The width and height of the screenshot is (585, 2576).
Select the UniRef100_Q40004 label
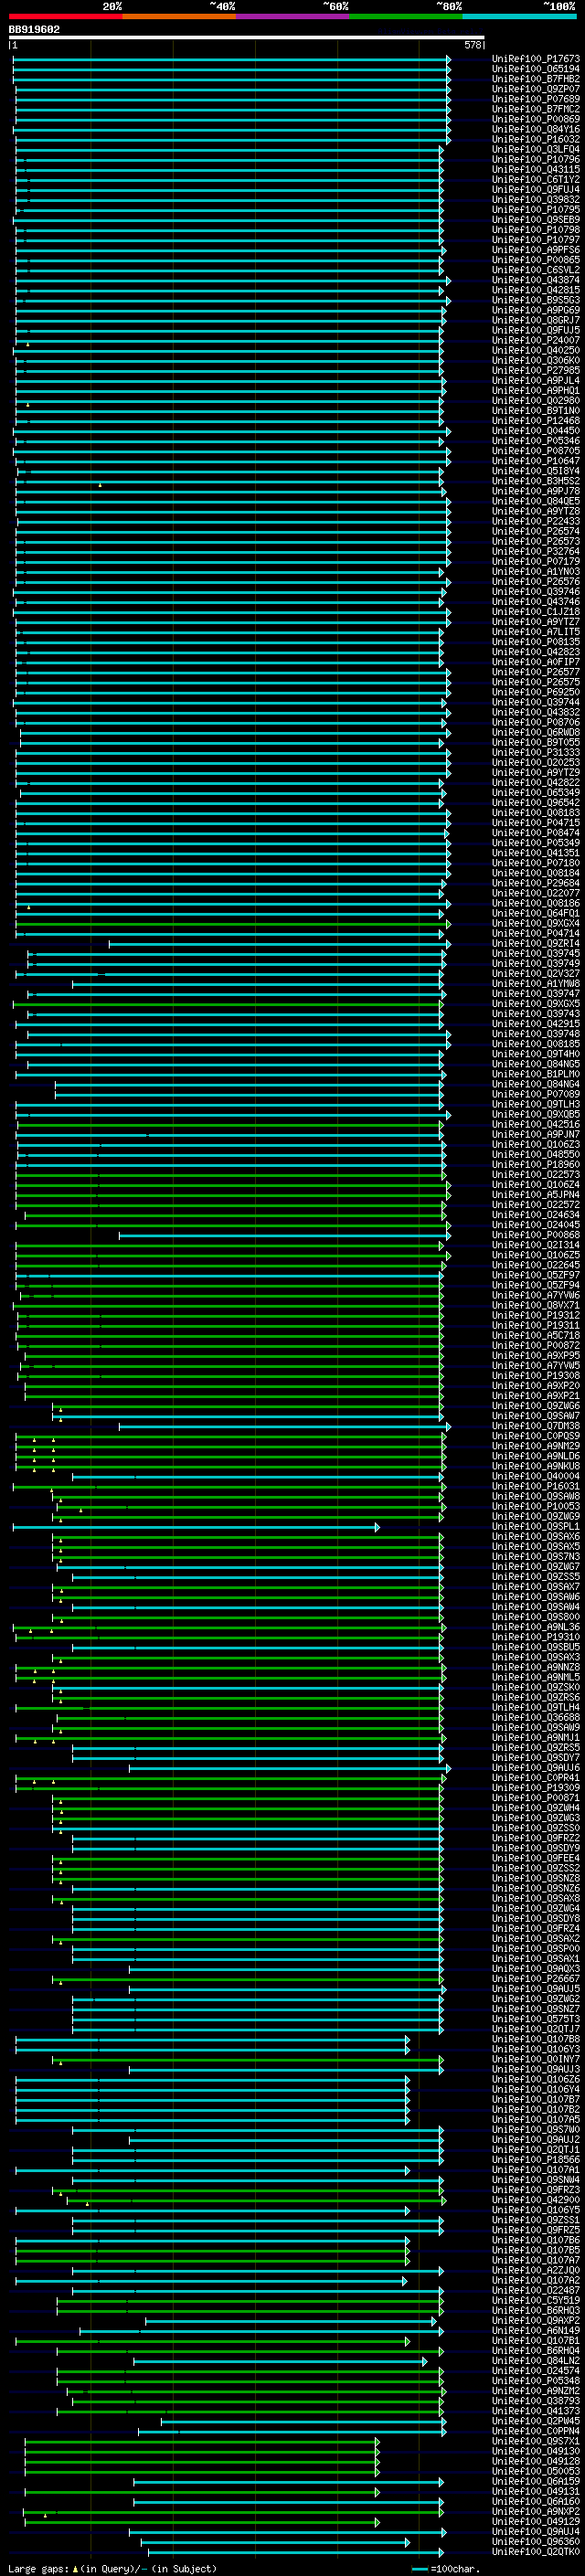pos(536,1476)
